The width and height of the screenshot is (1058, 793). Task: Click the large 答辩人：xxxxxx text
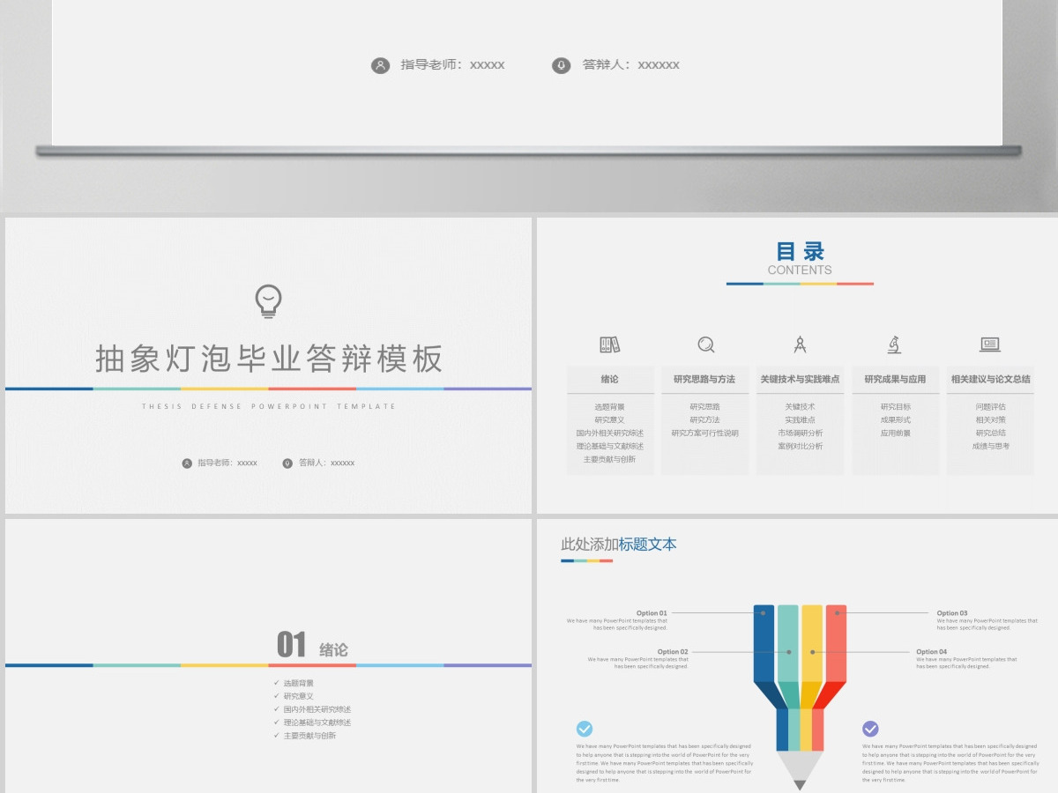(631, 65)
